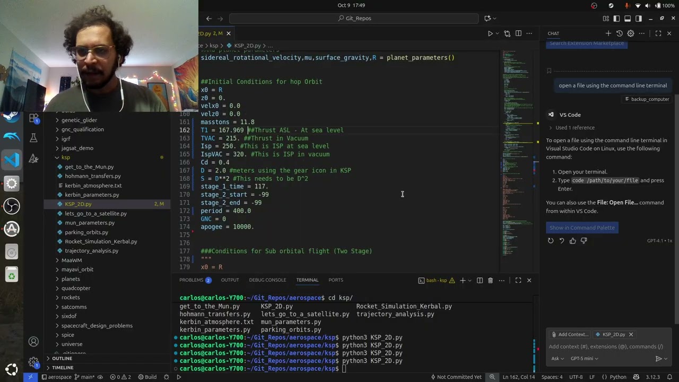Toggle secondary side bar visibility
Image resolution: width=679 pixels, height=382 pixels.
click(639, 19)
